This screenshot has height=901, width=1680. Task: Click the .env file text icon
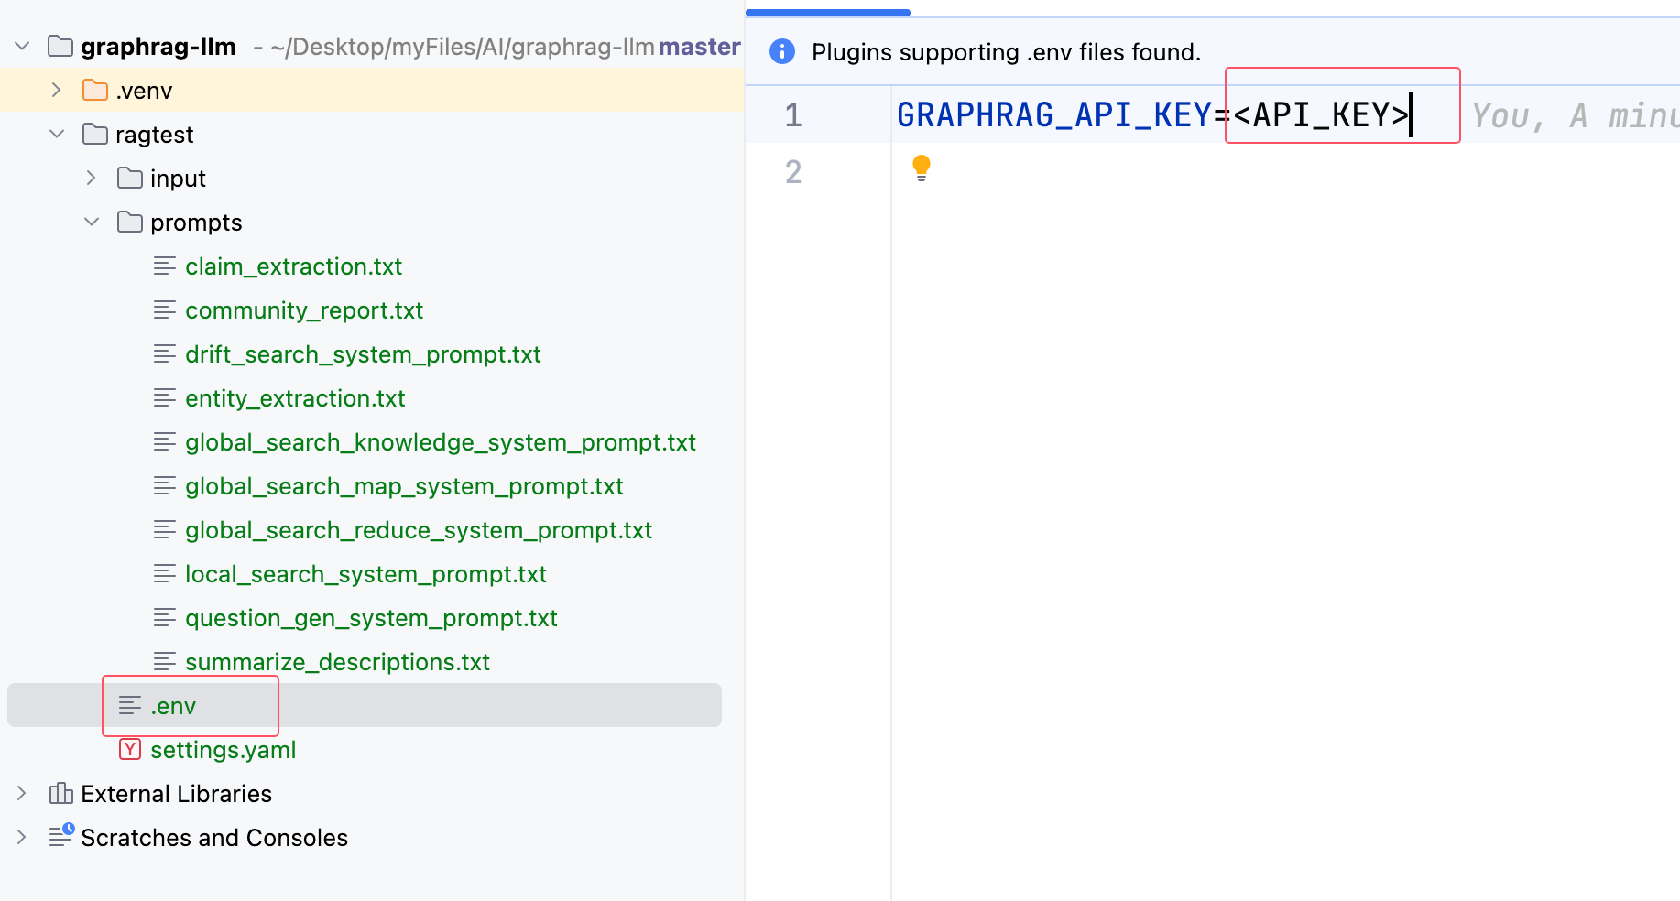pos(130,705)
